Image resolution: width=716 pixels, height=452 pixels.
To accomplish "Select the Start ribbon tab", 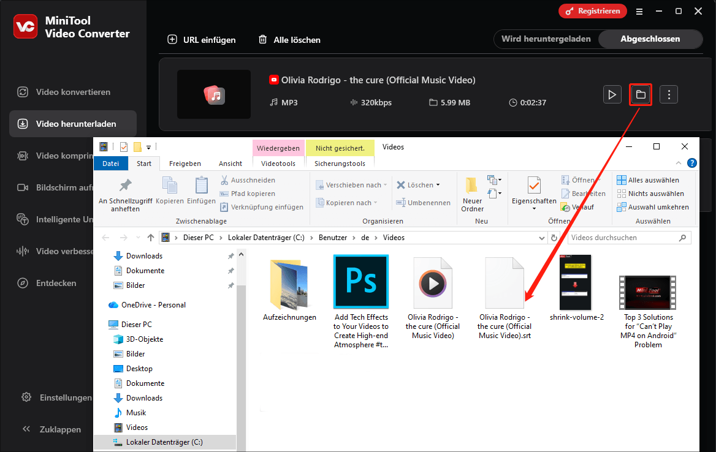I will [144, 164].
